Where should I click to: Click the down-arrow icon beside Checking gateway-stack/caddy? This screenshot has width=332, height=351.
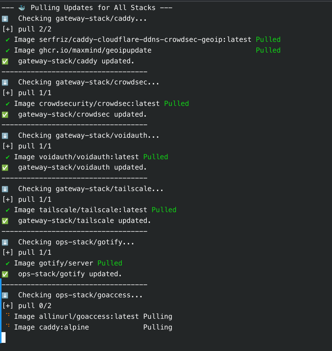[x=5, y=19]
